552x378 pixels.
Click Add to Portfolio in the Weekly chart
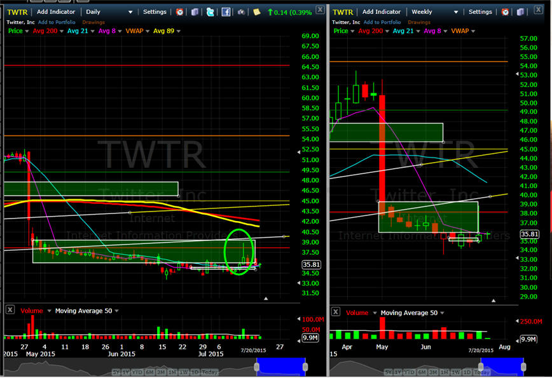[x=382, y=22]
